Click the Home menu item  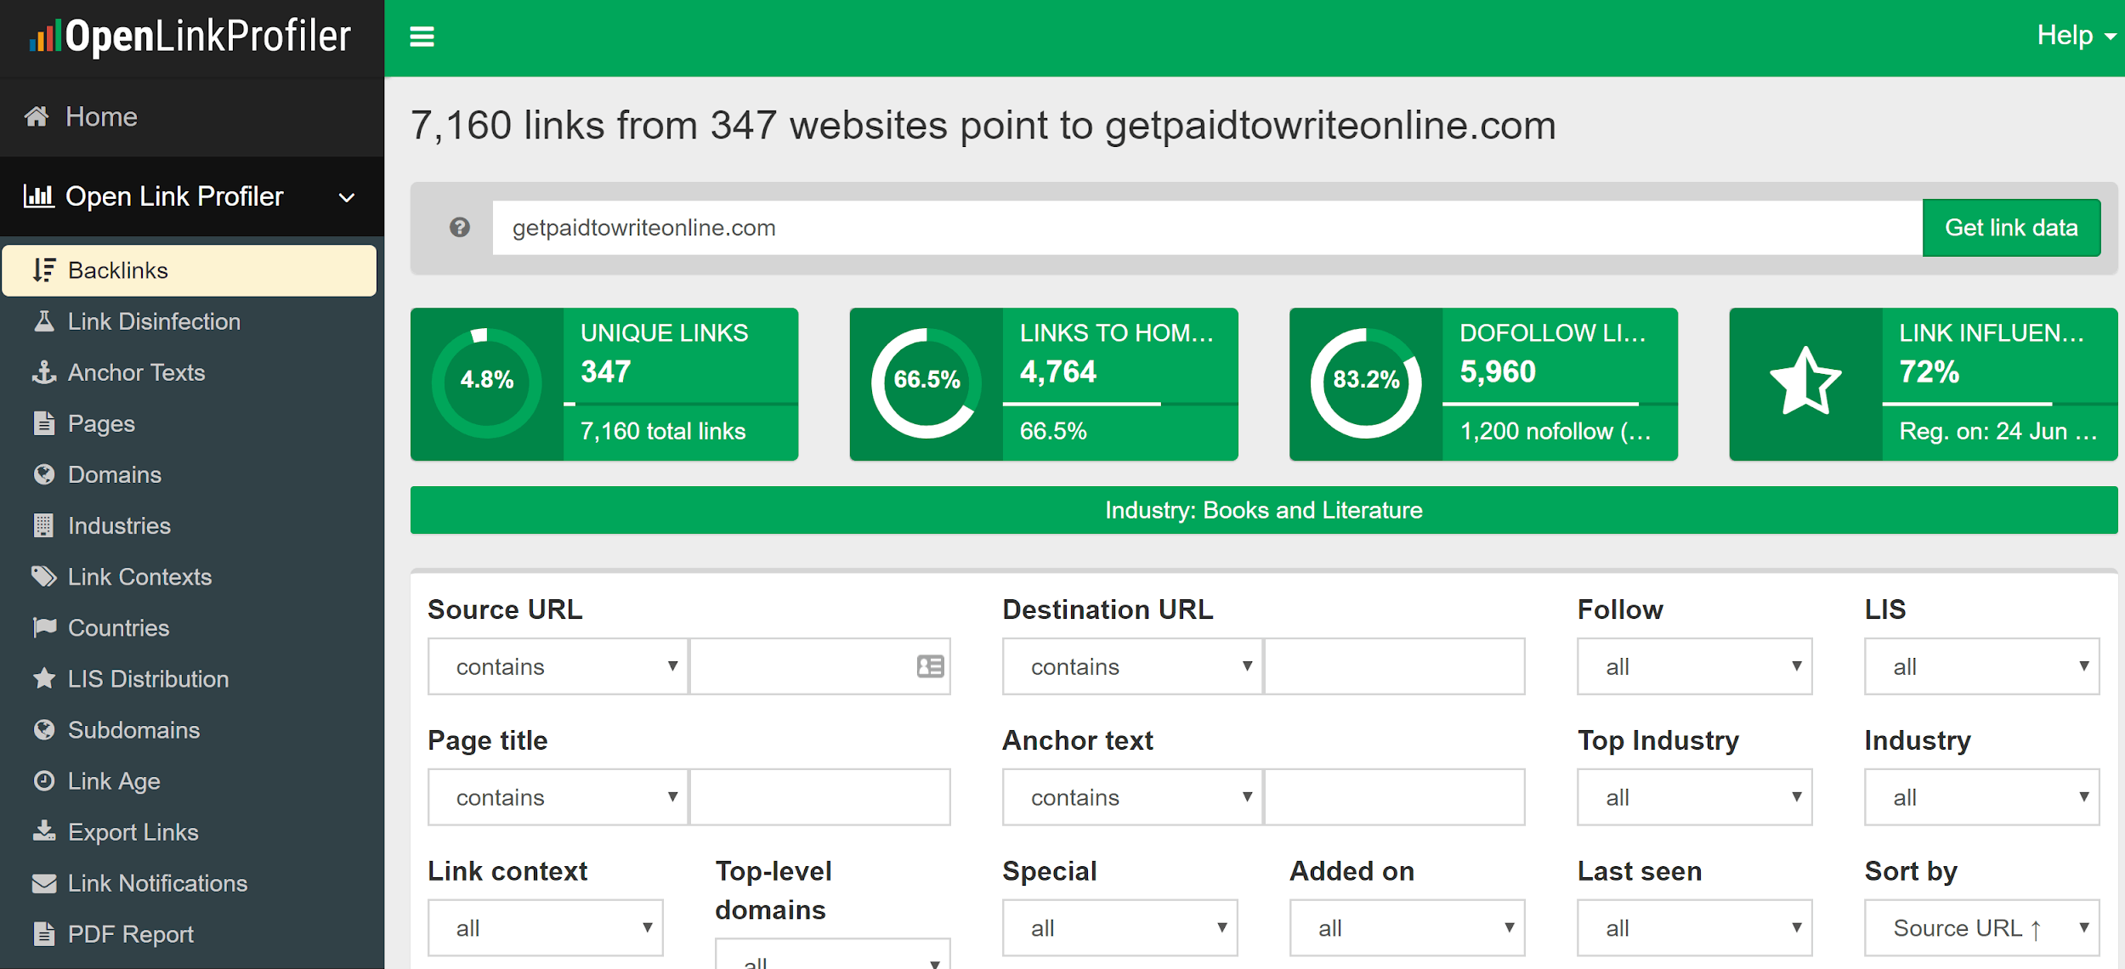(102, 116)
